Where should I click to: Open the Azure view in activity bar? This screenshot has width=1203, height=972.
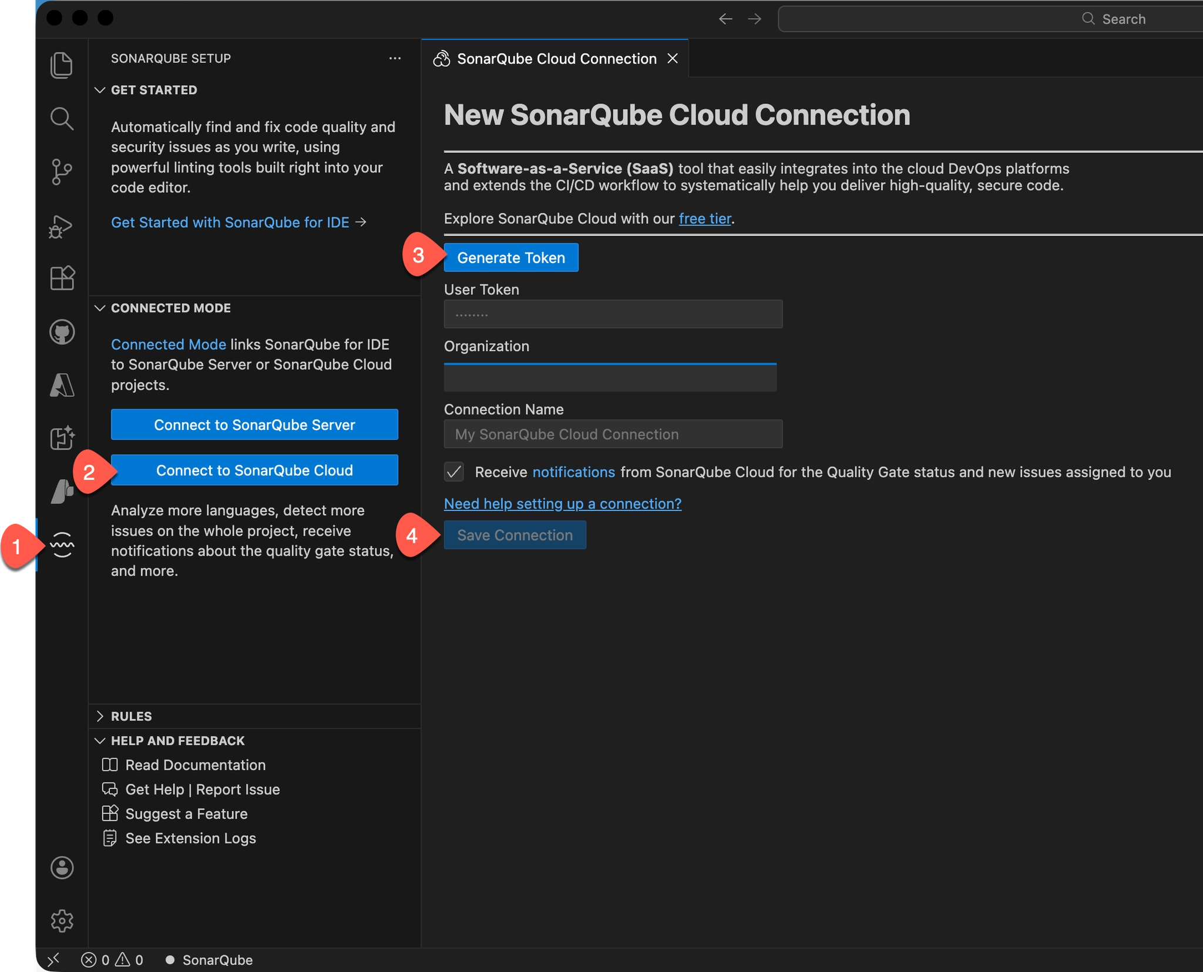coord(62,385)
